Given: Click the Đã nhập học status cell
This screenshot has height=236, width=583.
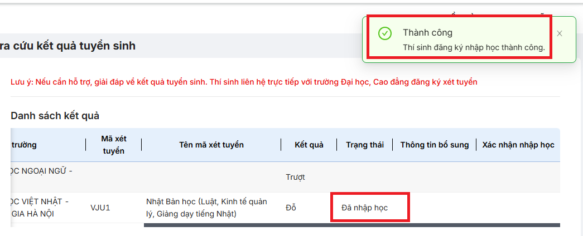Looking at the screenshot, I should tap(365, 208).
